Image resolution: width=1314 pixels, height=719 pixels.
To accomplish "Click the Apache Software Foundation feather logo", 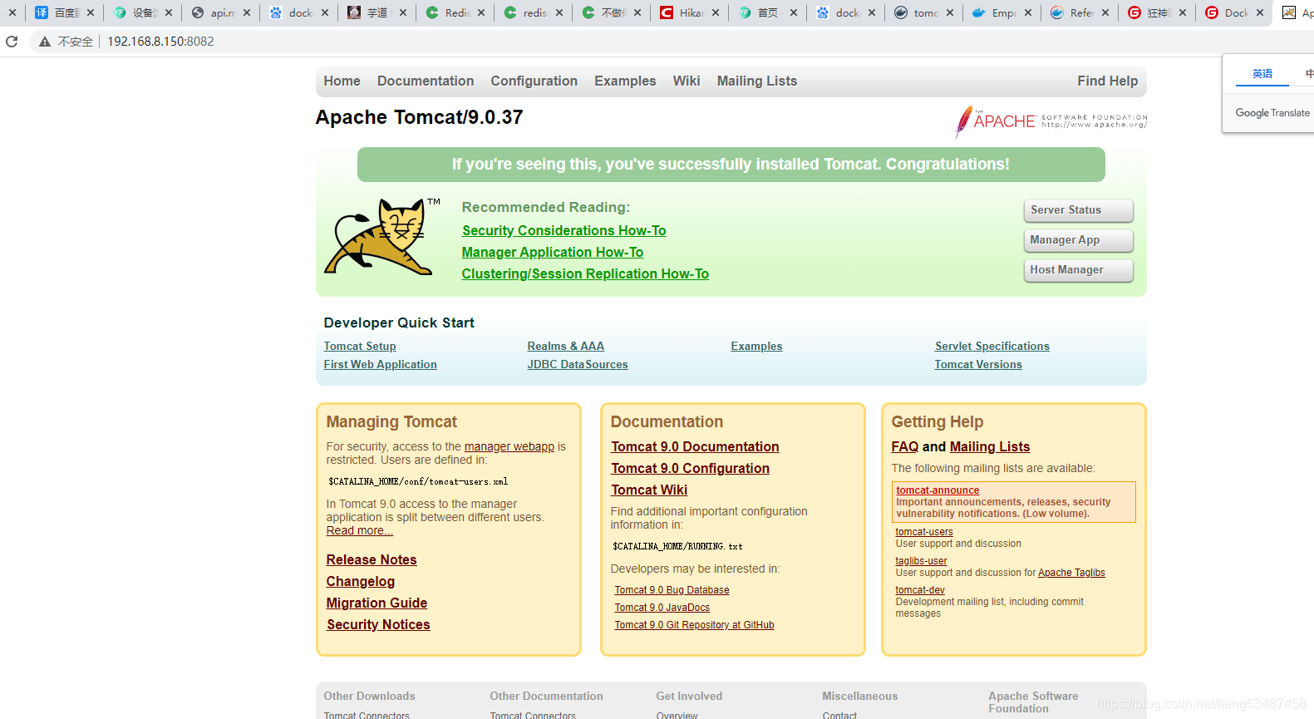I will [x=1051, y=121].
